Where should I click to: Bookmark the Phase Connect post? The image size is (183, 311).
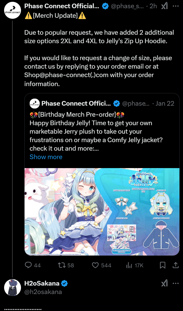click(x=163, y=265)
